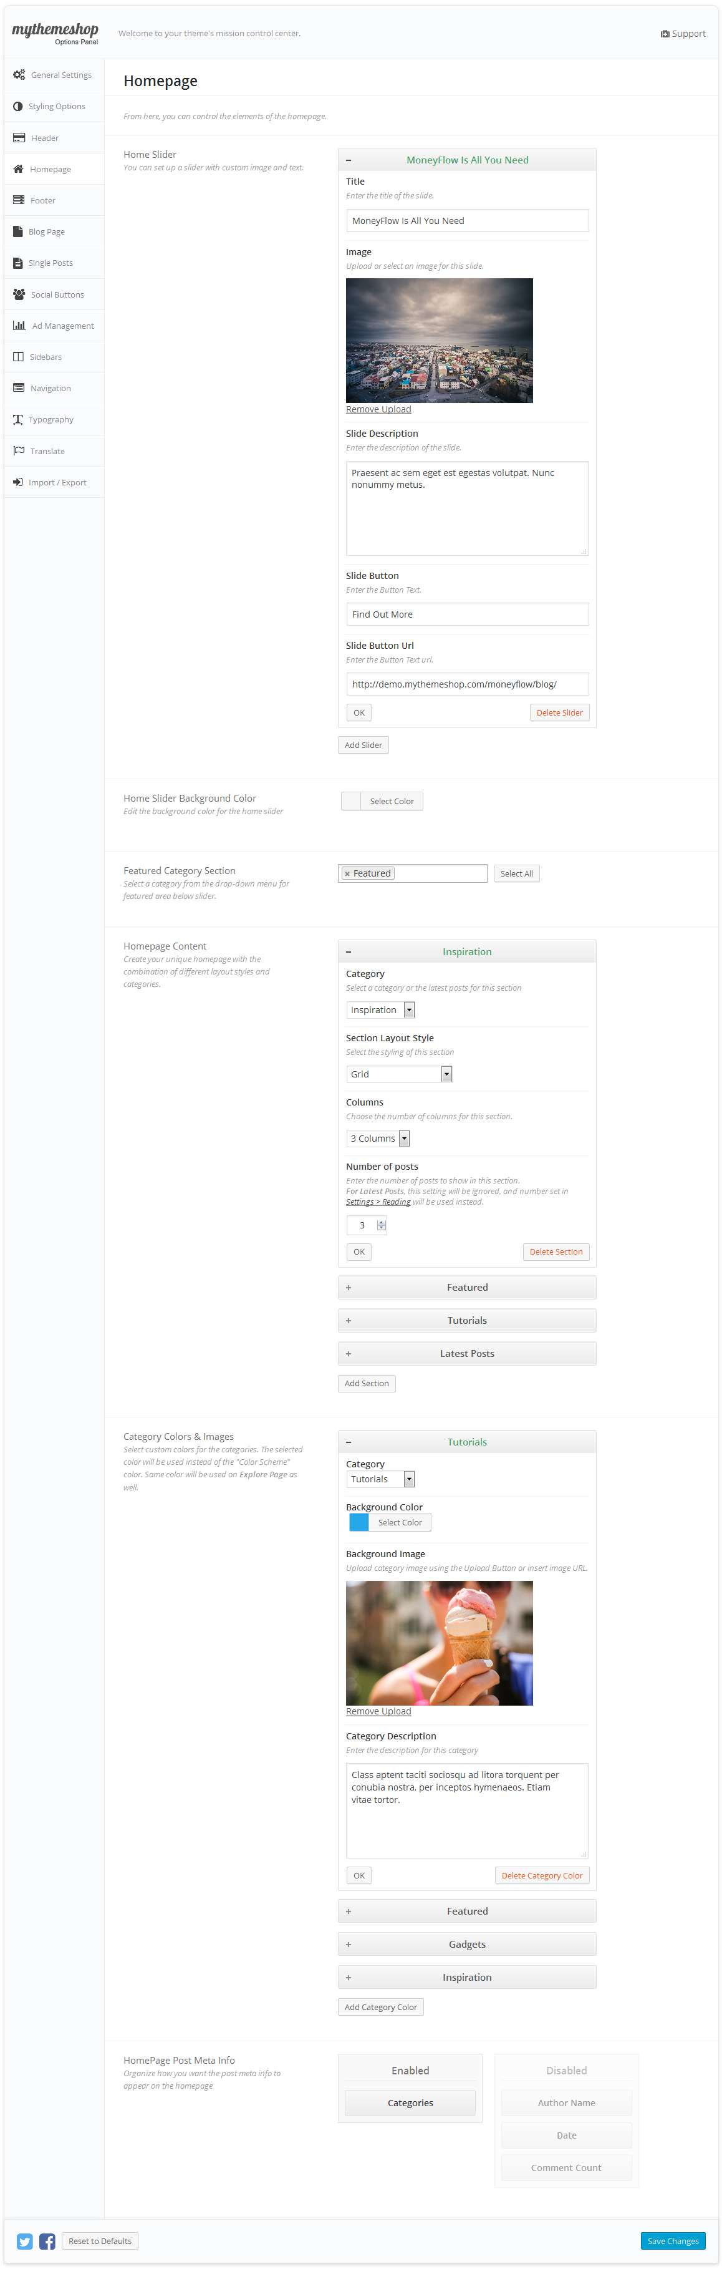Click the Typography text icon
The image size is (722, 2269).
coord(17,419)
